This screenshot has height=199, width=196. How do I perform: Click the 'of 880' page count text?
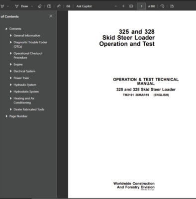pos(151,6)
